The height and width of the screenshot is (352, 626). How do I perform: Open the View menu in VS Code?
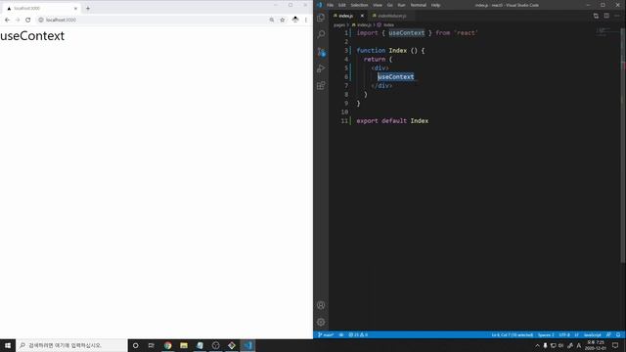click(x=378, y=5)
